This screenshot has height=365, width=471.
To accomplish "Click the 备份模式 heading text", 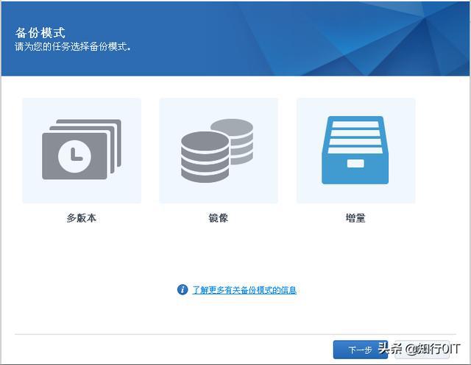I will click(40, 32).
